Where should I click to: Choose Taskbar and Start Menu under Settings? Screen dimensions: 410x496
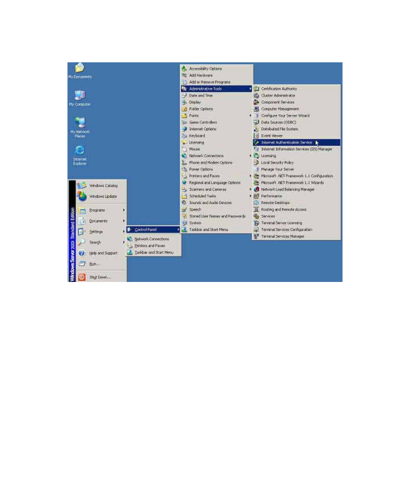[x=154, y=252]
